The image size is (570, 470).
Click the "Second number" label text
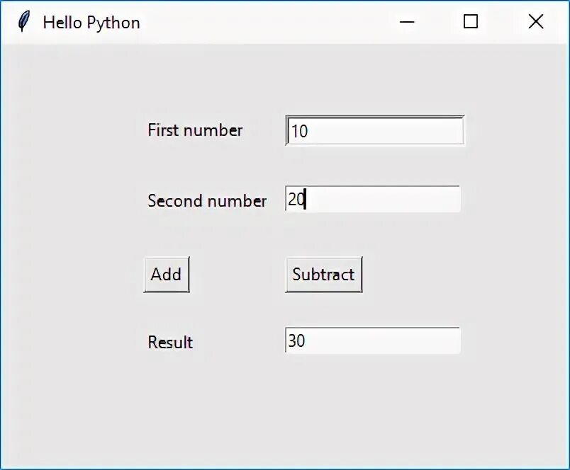(x=207, y=201)
